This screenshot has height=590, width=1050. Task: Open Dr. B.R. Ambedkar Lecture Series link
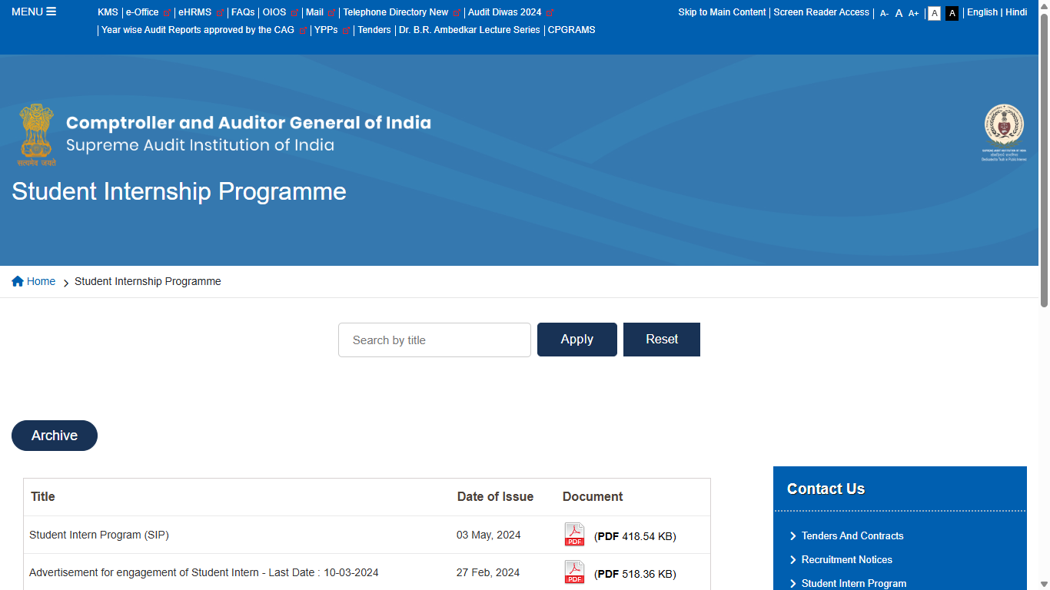tap(470, 30)
